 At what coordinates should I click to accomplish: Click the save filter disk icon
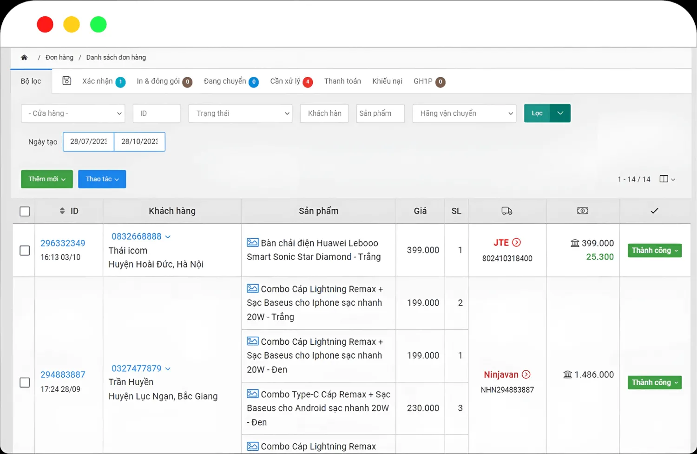click(x=67, y=80)
